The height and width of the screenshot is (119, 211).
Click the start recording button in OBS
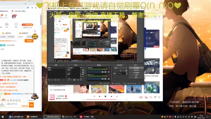pos(136,70)
